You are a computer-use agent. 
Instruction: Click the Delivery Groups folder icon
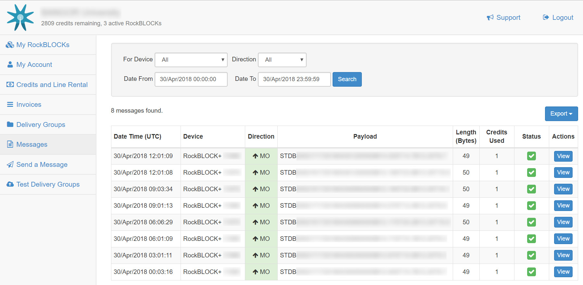tap(10, 124)
